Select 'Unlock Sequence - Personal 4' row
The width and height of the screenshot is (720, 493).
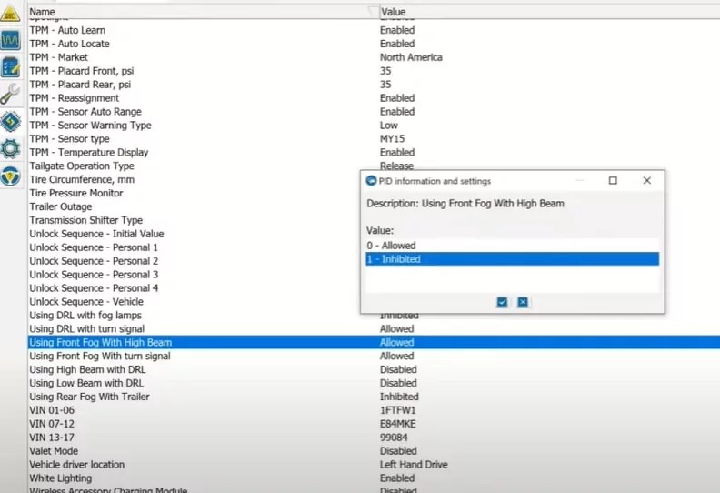(194, 288)
